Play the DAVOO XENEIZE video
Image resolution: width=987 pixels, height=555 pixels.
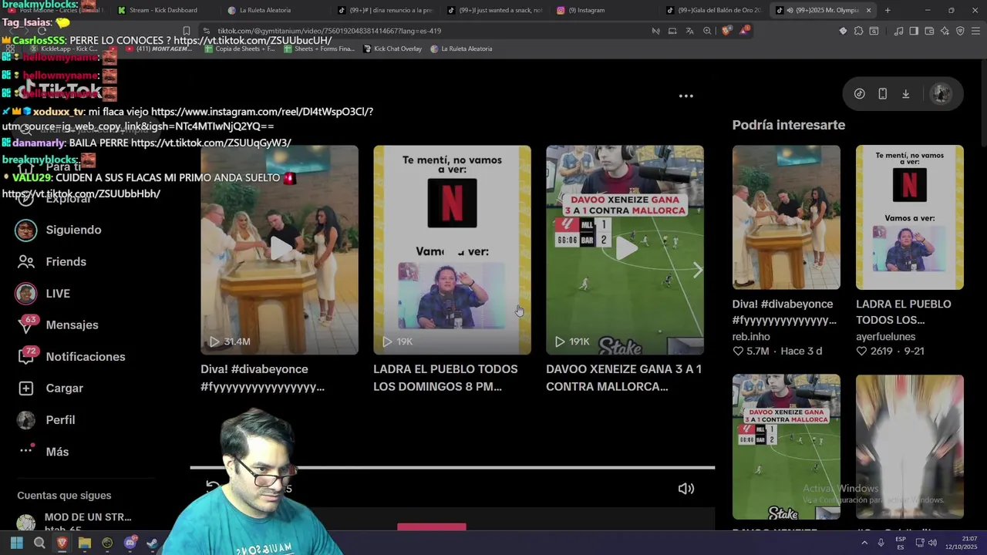(625, 250)
